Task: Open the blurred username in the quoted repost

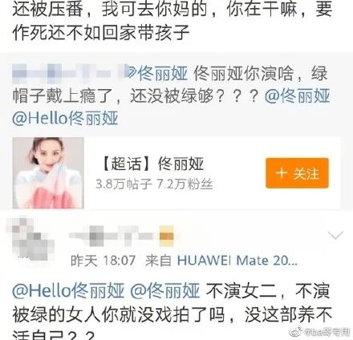Action: (x=70, y=73)
